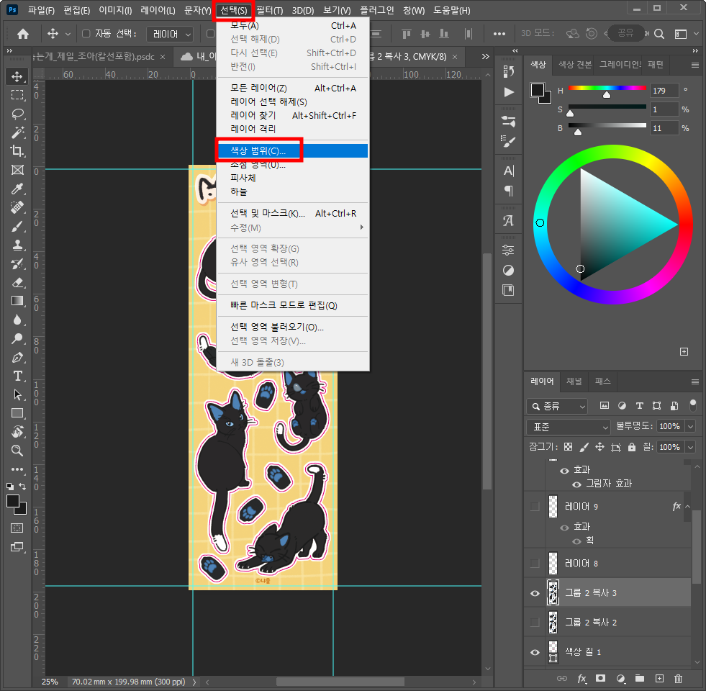The width and height of the screenshot is (706, 691).
Task: Enable the 자동 선택 checkbox
Action: pyautogui.click(x=86, y=34)
